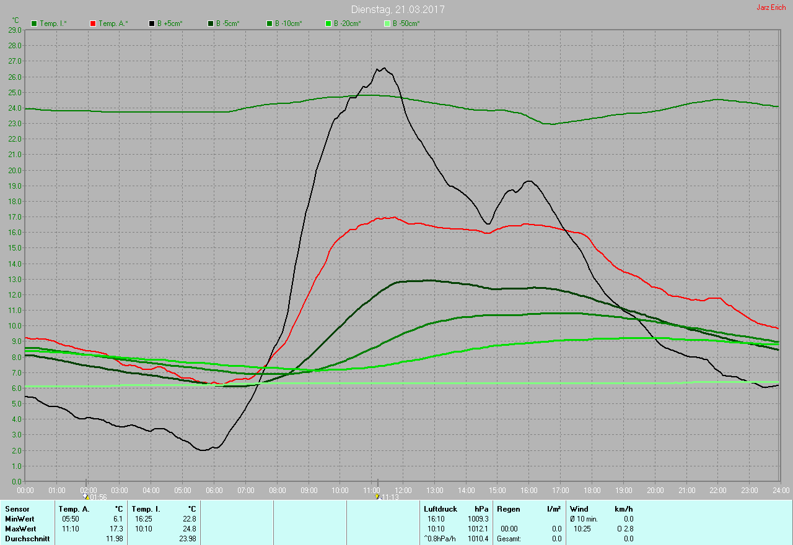This screenshot has height=545, width=793.
Task: Click the light green B -50cm* square
Action: (387, 24)
